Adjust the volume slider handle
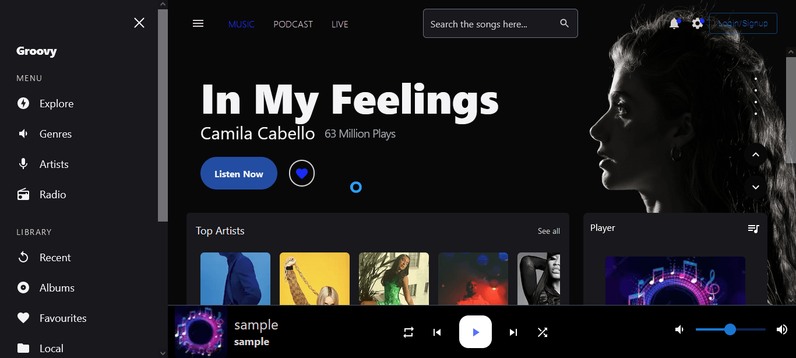Image resolution: width=796 pixels, height=358 pixels. coord(730,330)
